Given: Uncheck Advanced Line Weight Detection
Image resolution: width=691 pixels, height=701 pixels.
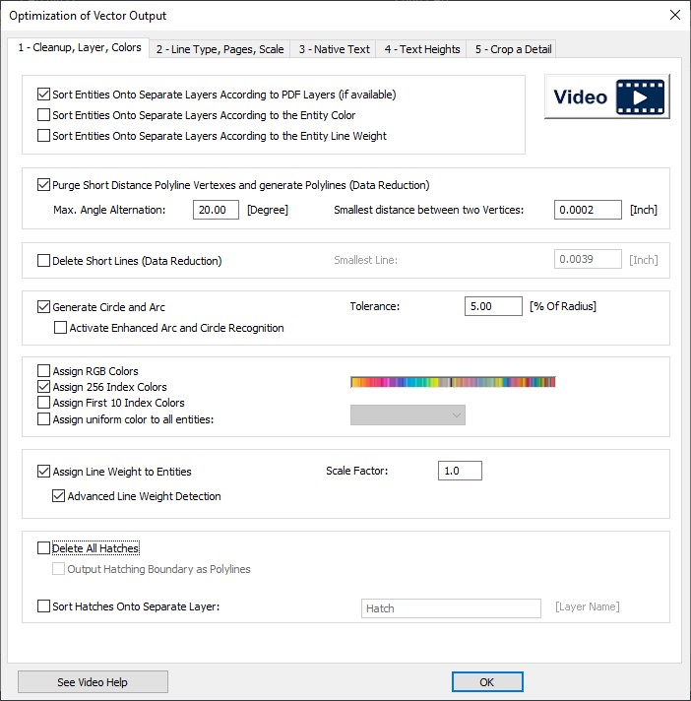Looking at the screenshot, I should (59, 496).
